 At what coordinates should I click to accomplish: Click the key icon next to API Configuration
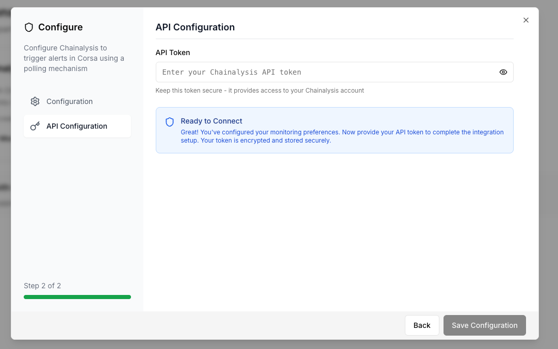(x=35, y=126)
